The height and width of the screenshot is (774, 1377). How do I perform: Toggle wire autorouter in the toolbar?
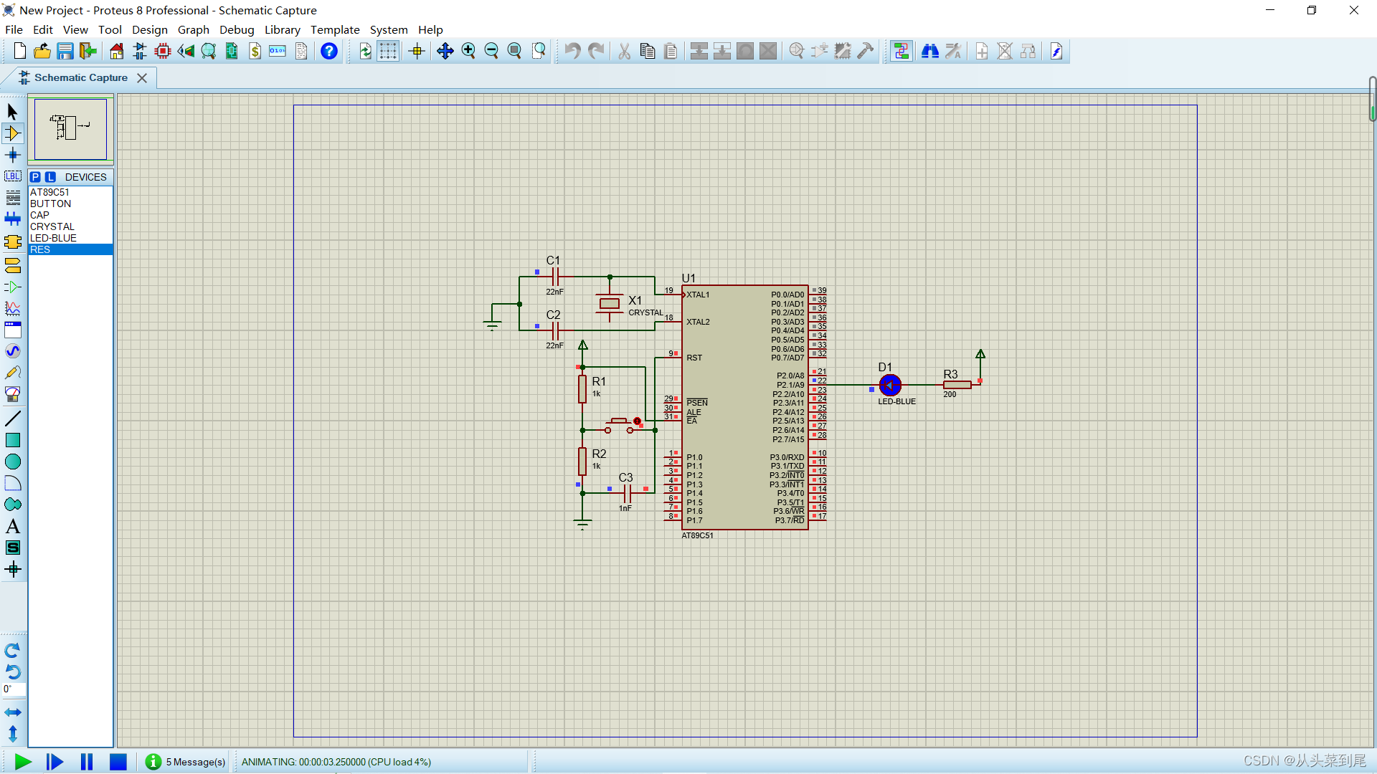(902, 51)
